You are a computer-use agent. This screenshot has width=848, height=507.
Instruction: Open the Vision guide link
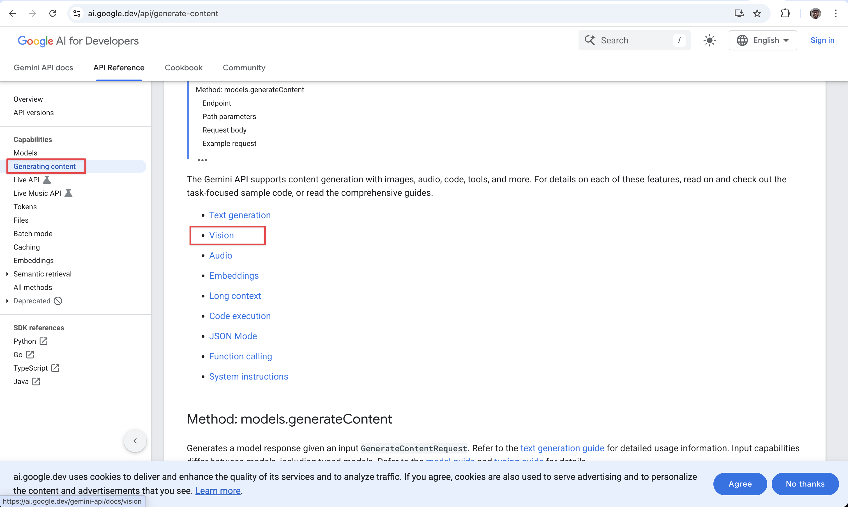222,235
